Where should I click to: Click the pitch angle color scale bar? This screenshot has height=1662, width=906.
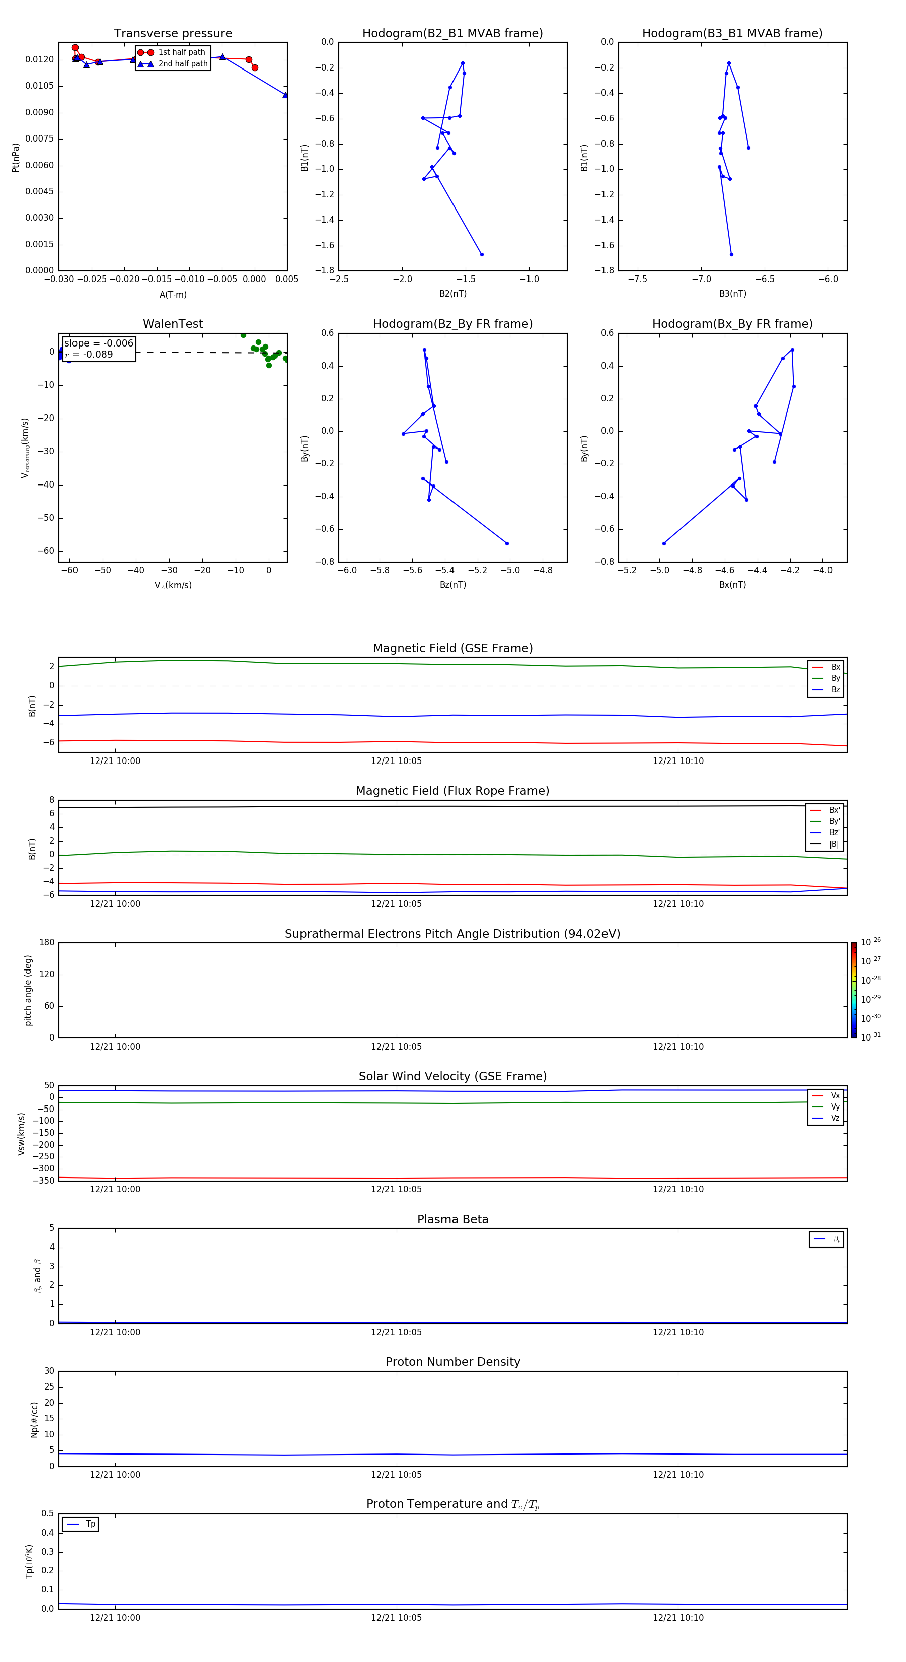[853, 990]
